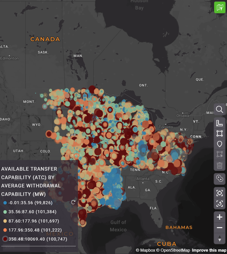The image size is (227, 254).
Task: Click the dashed lasso selection icon
Action: [220, 179]
